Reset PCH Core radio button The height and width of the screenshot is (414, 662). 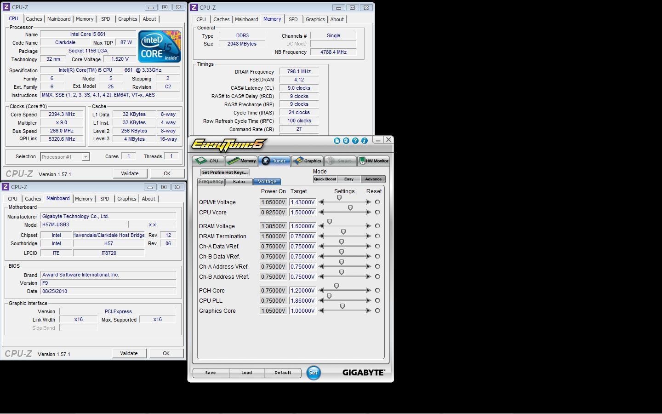(377, 290)
